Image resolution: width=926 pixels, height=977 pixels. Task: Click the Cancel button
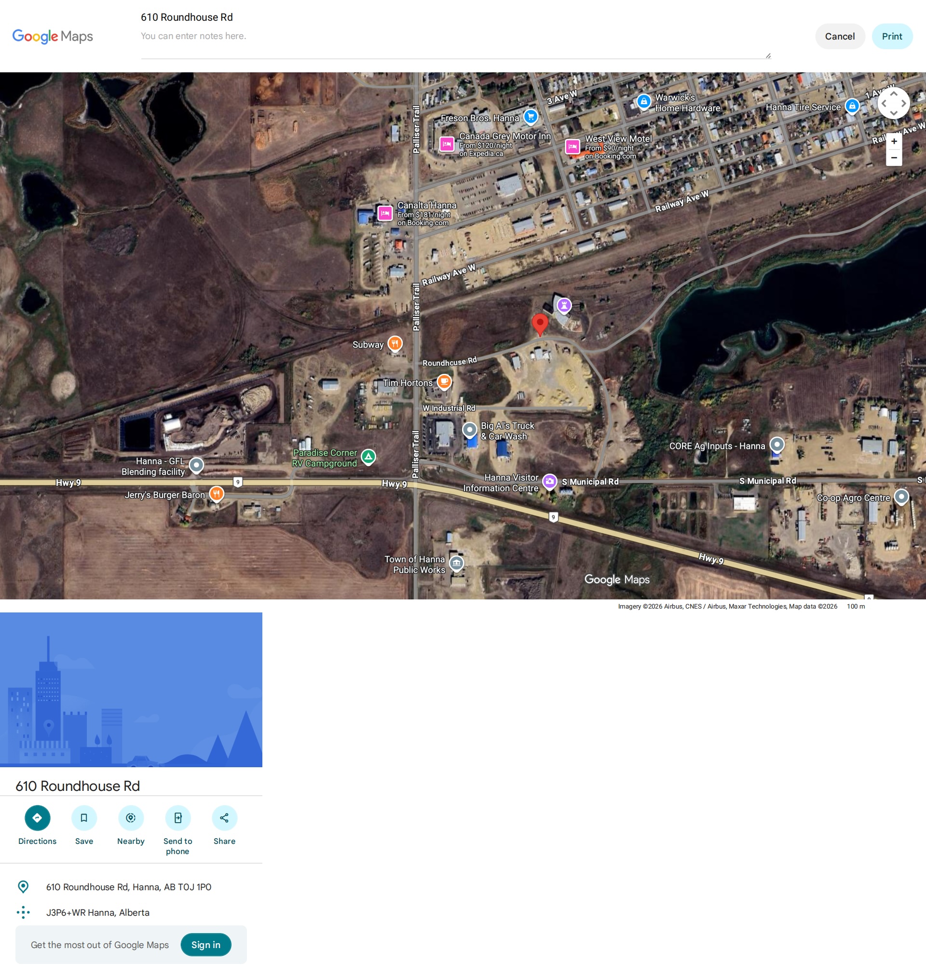pos(840,36)
